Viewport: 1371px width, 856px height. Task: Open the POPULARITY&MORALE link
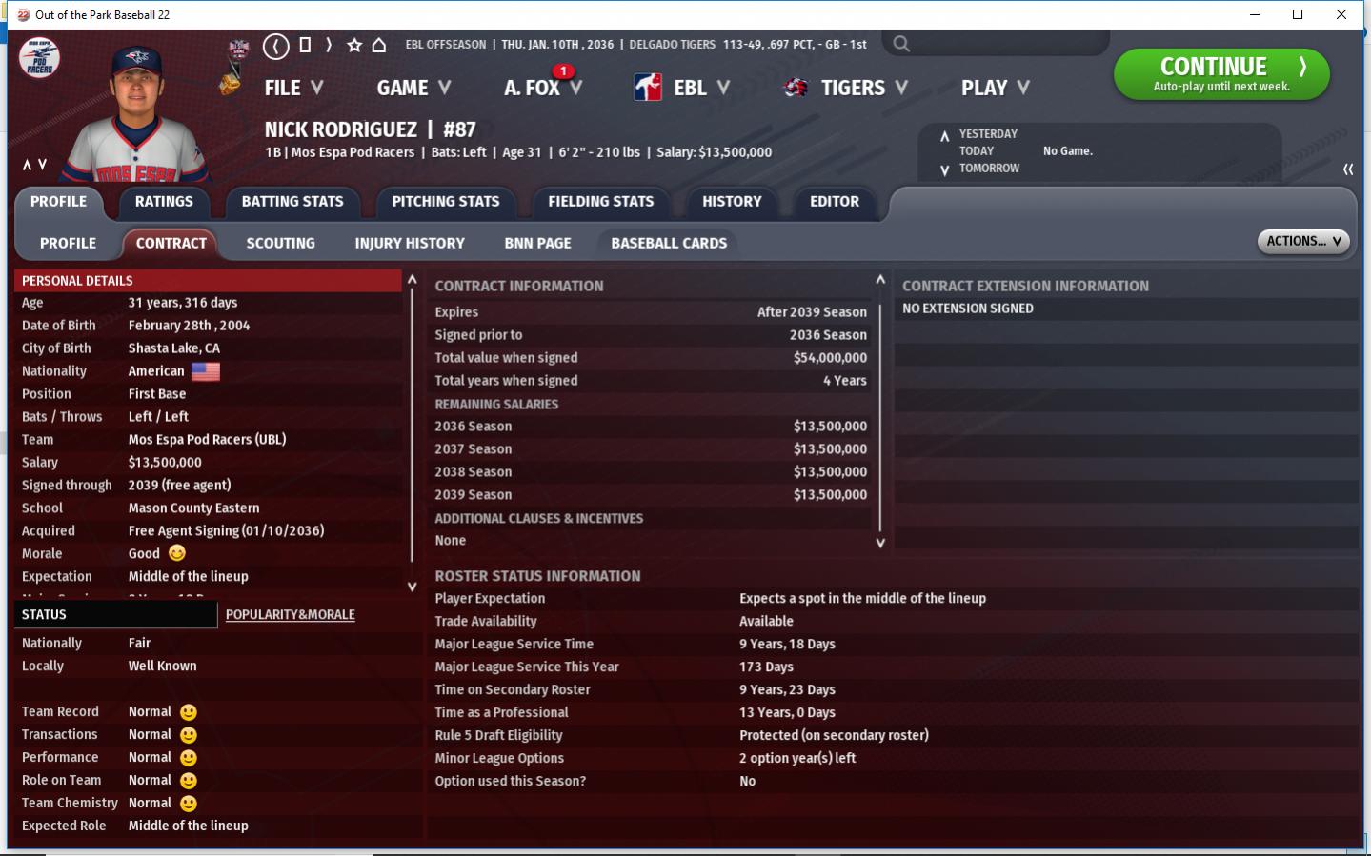click(x=290, y=615)
